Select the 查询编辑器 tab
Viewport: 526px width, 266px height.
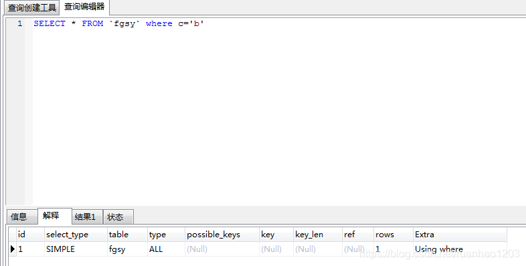(x=84, y=7)
